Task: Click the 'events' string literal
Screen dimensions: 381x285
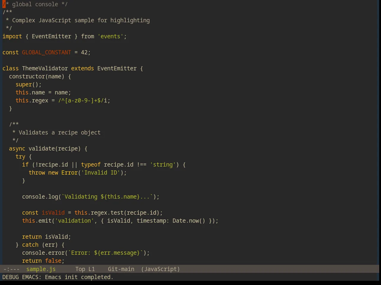Action: (110, 36)
